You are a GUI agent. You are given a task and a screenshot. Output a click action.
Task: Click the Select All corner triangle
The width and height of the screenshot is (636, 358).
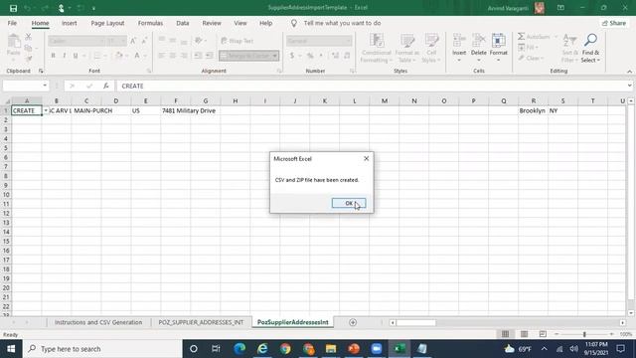pos(6,100)
